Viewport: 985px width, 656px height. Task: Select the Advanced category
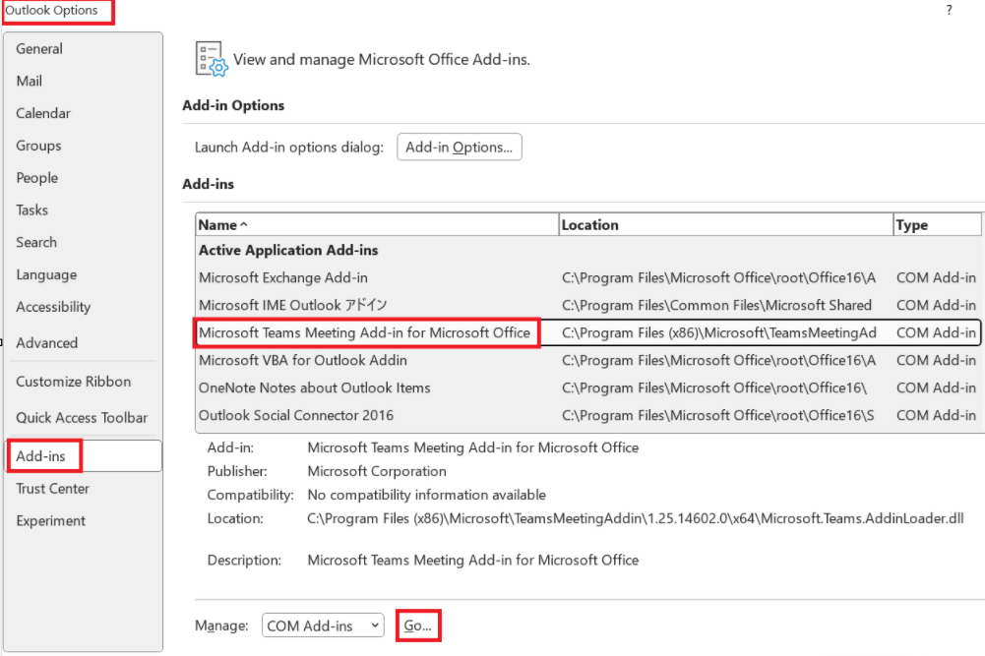click(44, 342)
